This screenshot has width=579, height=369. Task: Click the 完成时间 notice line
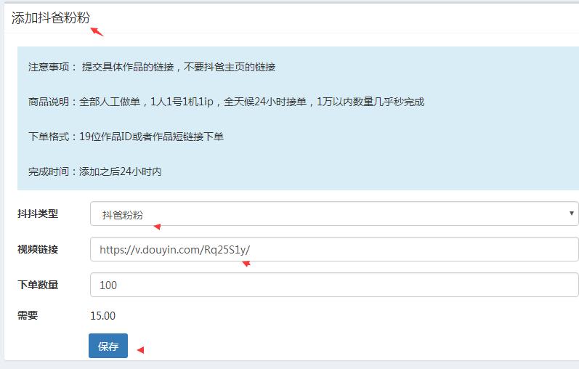[95, 171]
